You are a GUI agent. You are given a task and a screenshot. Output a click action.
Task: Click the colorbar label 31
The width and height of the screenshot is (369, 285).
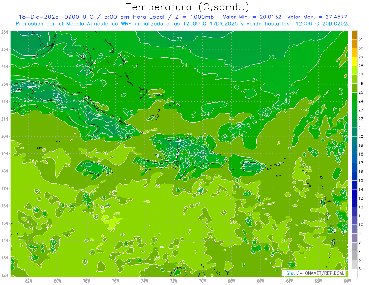tap(361, 39)
